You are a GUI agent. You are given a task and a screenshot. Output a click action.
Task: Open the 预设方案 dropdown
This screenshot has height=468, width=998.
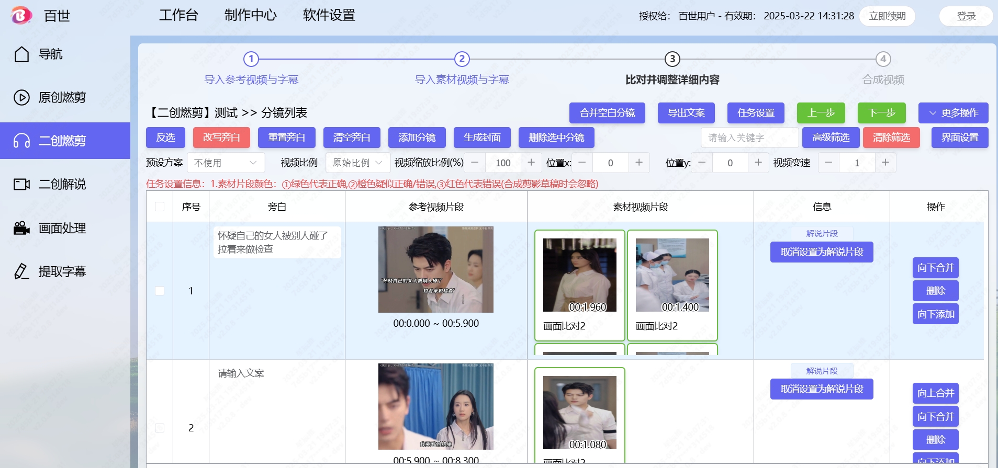tap(226, 163)
